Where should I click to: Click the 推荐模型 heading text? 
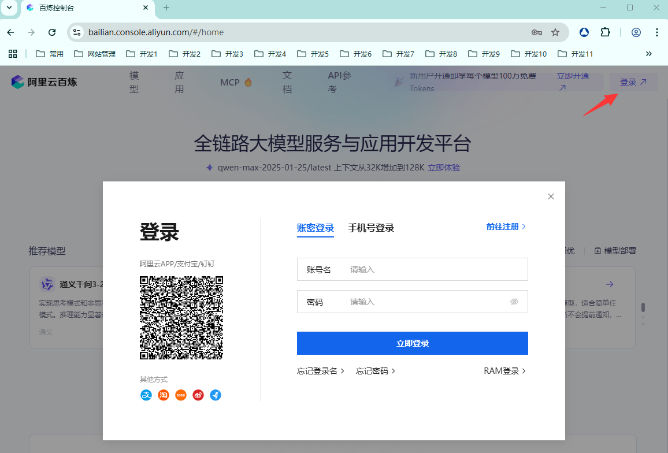pos(47,251)
